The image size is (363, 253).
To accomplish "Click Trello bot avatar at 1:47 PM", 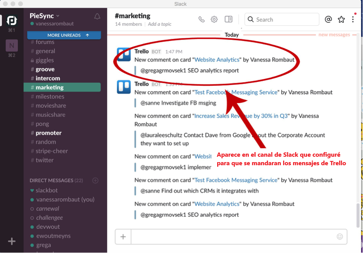I will tap(123, 55).
